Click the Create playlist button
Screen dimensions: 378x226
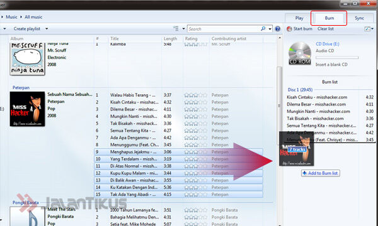click(26, 29)
